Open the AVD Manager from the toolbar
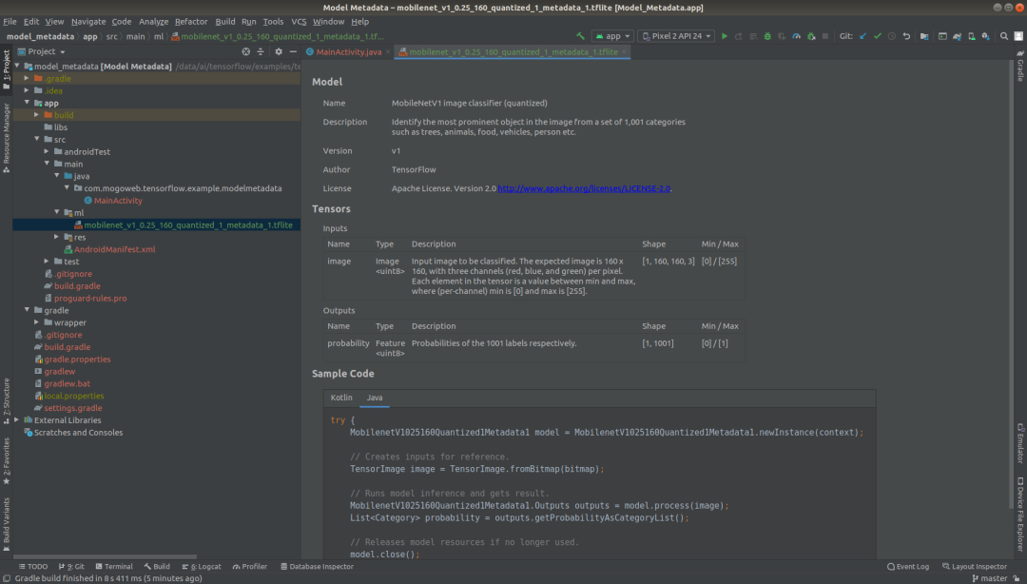The width and height of the screenshot is (1027, 584). click(973, 36)
